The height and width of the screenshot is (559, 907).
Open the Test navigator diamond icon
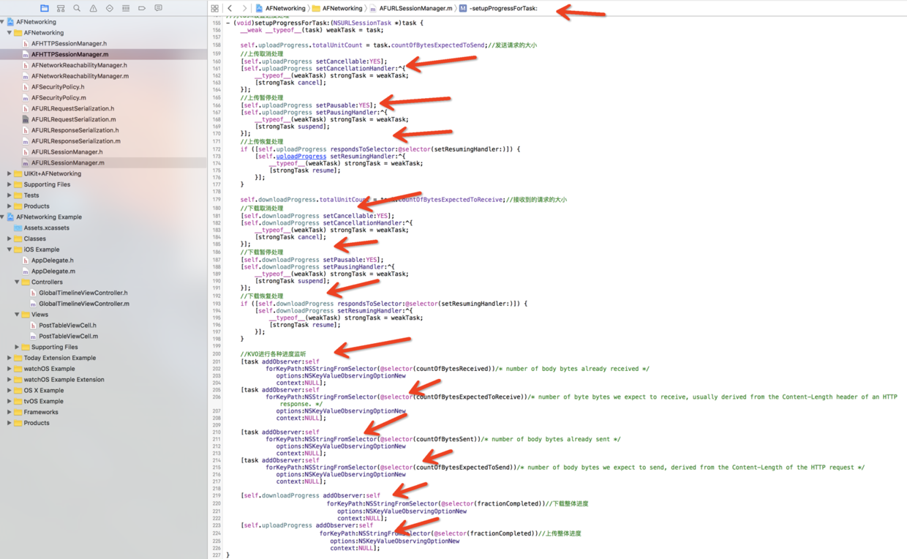click(x=110, y=8)
